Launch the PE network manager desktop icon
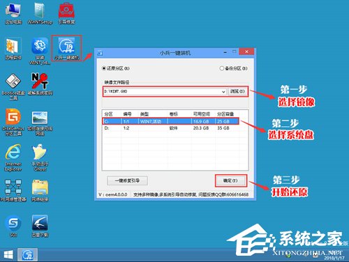The height and width of the screenshot is (262, 349). [x=13, y=190]
